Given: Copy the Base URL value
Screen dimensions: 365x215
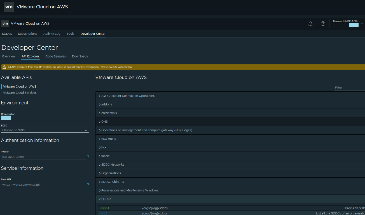Looking at the screenshot, I should click(x=88, y=185).
